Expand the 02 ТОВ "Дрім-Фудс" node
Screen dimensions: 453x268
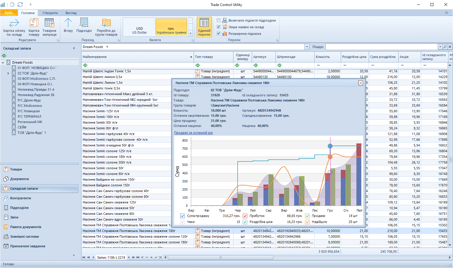pos(8,73)
